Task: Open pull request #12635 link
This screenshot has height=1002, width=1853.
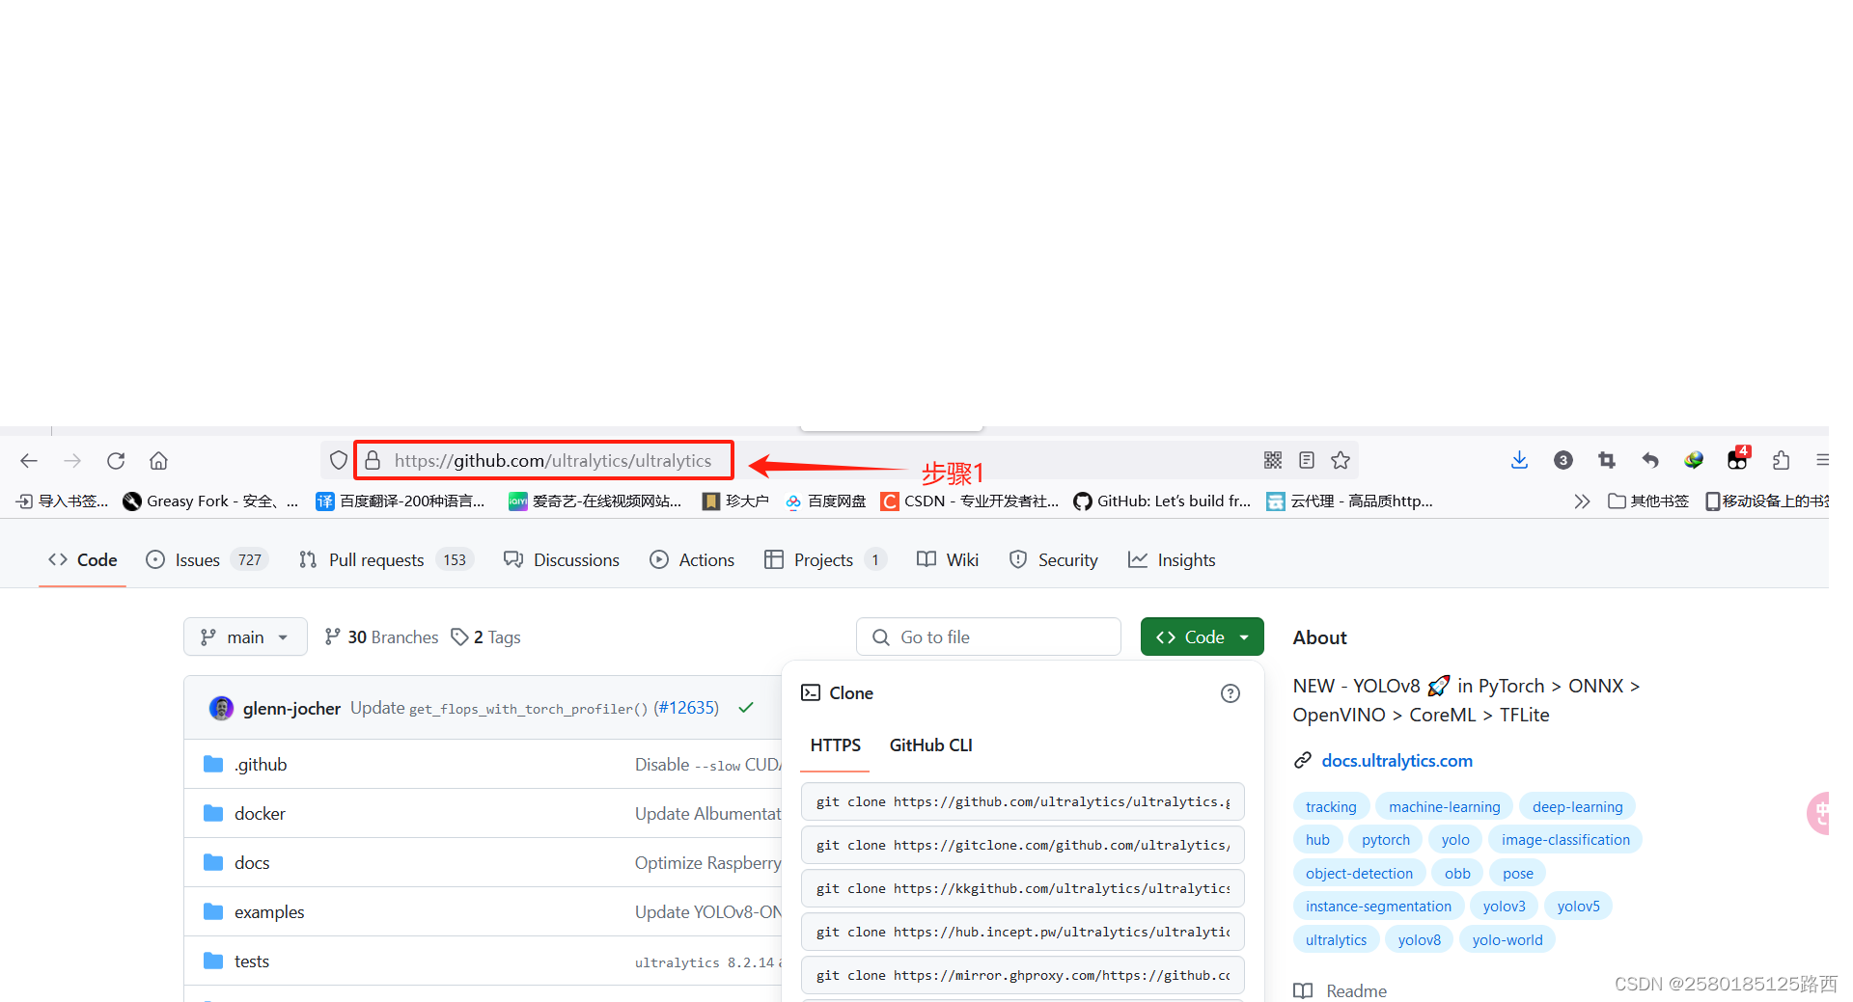Action: [x=686, y=708]
